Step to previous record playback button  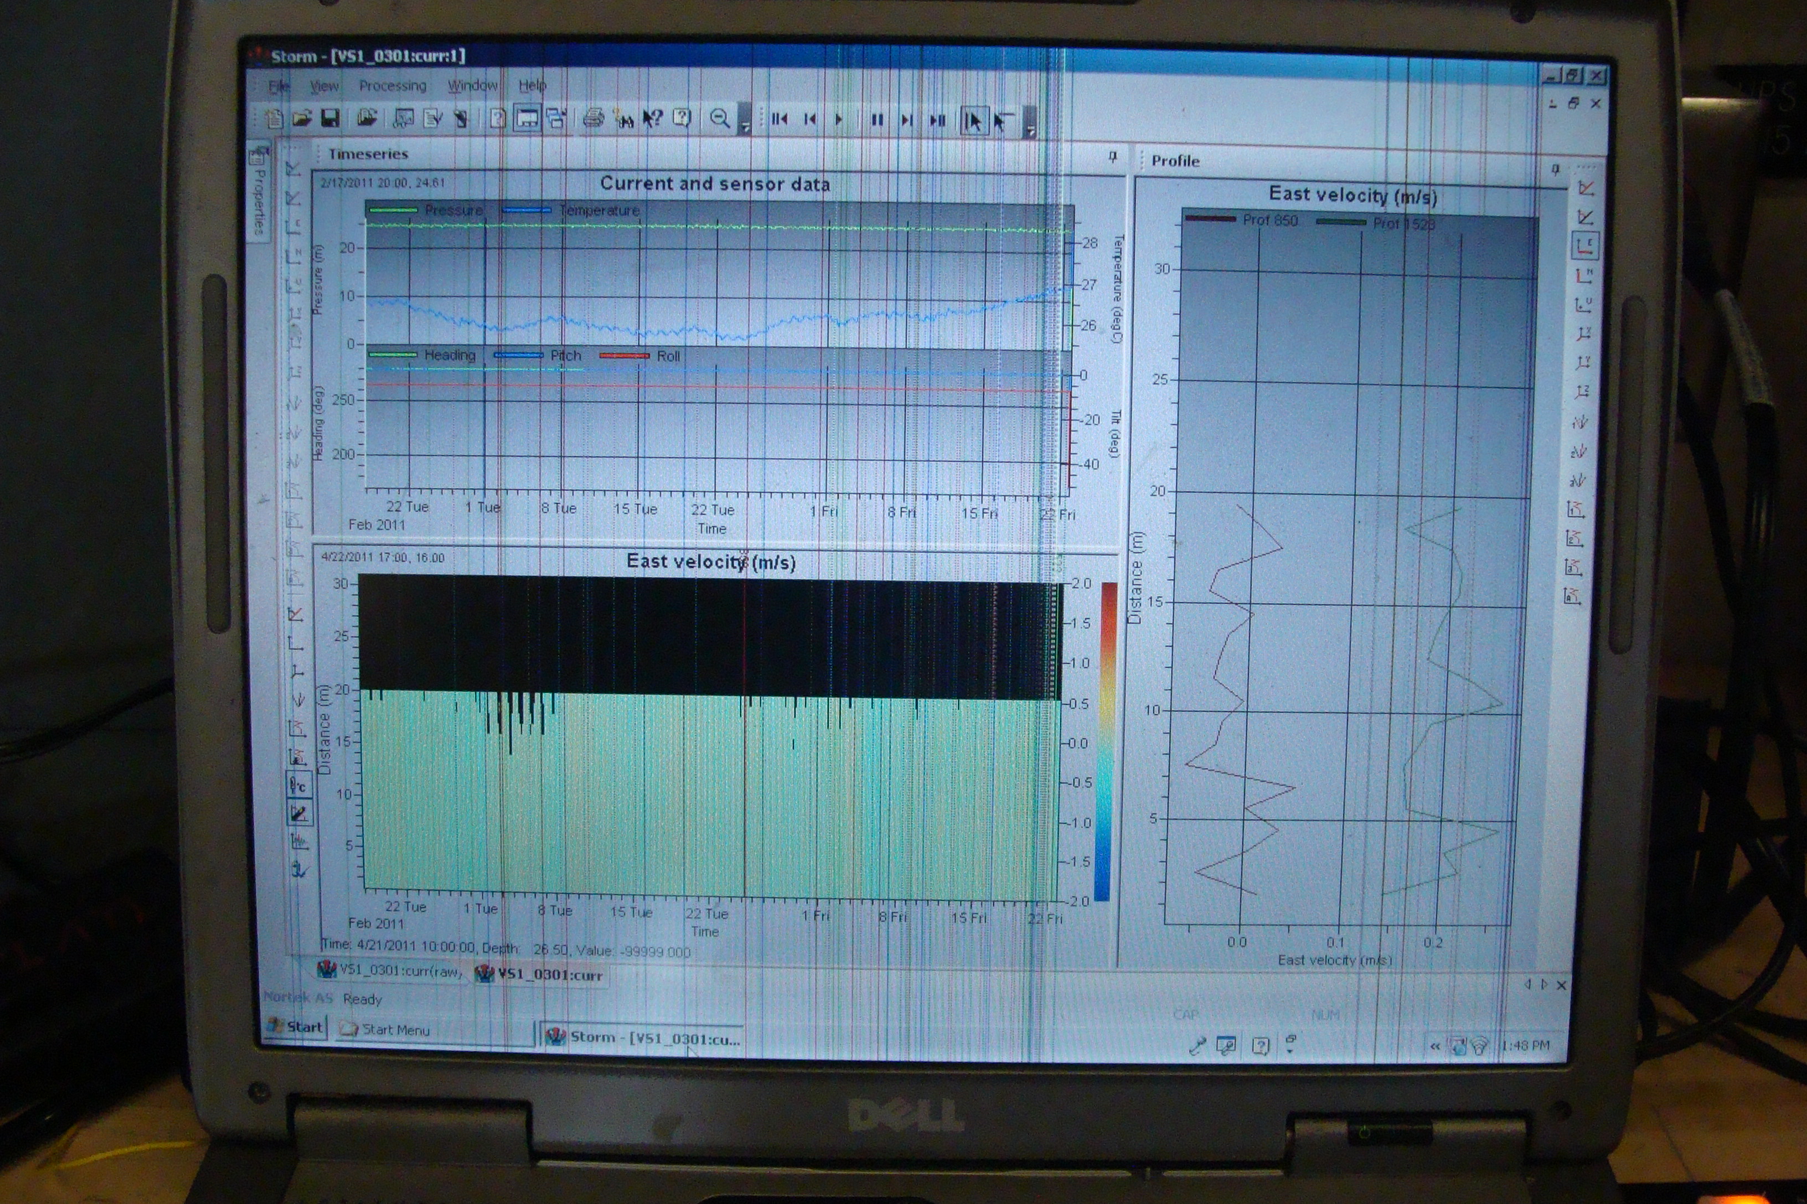coord(810,119)
